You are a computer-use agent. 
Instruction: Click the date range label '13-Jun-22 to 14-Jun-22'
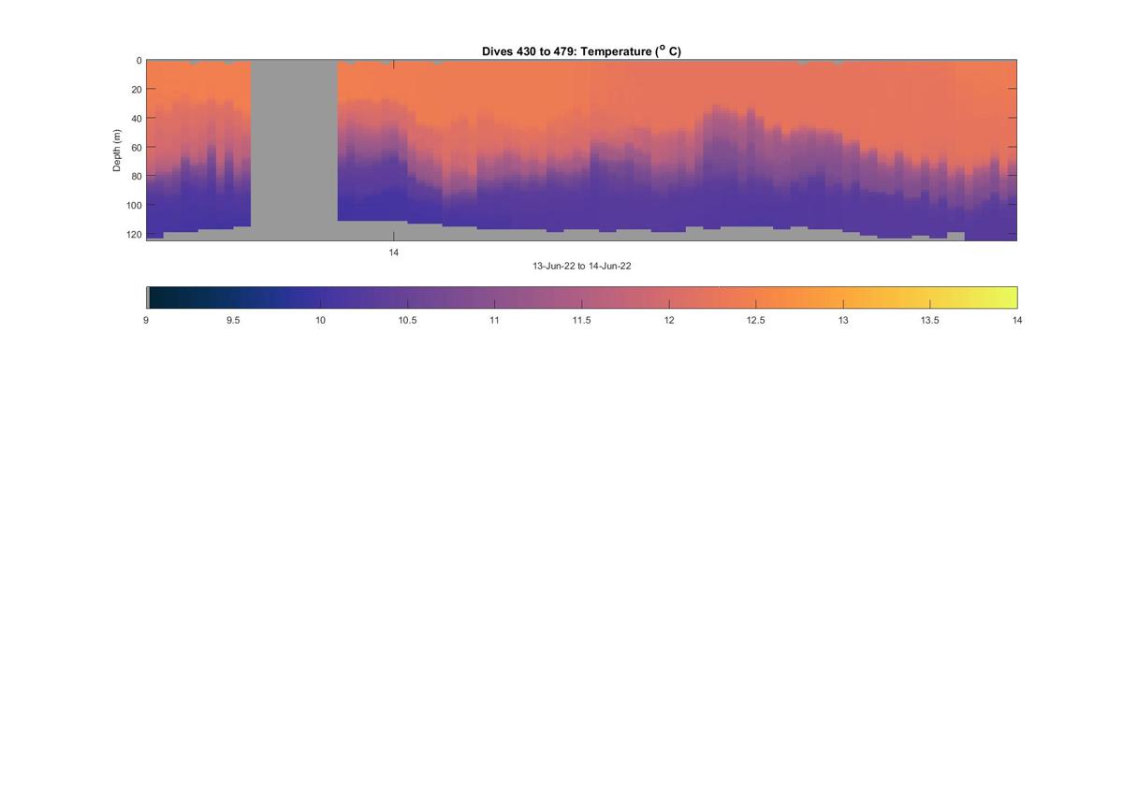pos(582,267)
